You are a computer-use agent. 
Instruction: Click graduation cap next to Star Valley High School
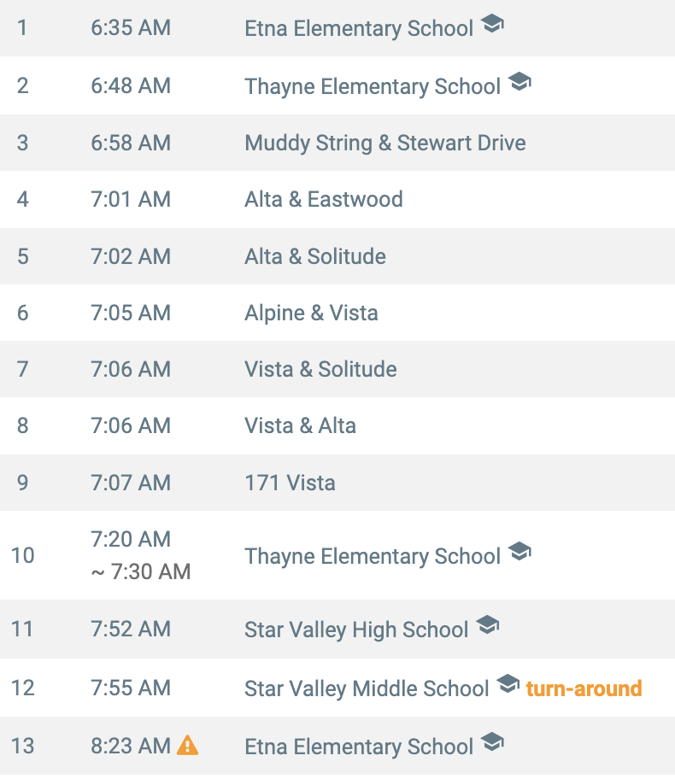487,624
